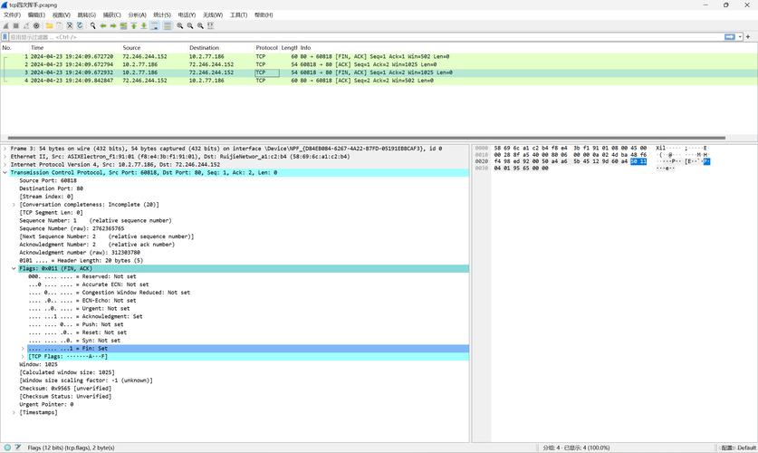This screenshot has width=758, height=453.
Task: Open capture file properties from the status bar
Action: click(x=18, y=448)
